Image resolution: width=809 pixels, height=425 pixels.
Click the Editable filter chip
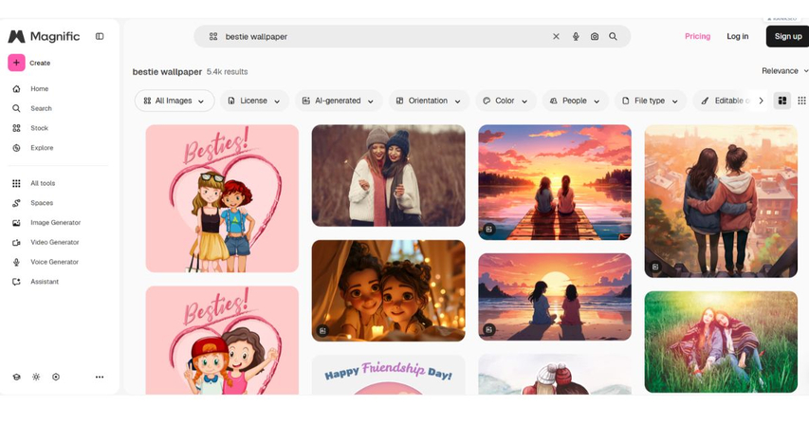pos(725,101)
